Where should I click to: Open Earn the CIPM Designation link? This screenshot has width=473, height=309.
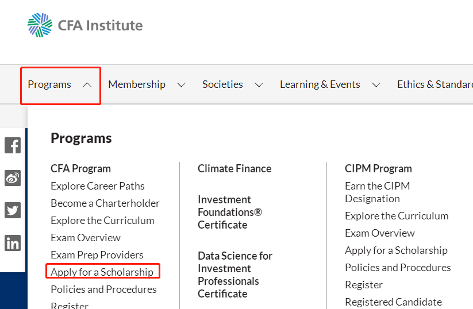coord(378,192)
